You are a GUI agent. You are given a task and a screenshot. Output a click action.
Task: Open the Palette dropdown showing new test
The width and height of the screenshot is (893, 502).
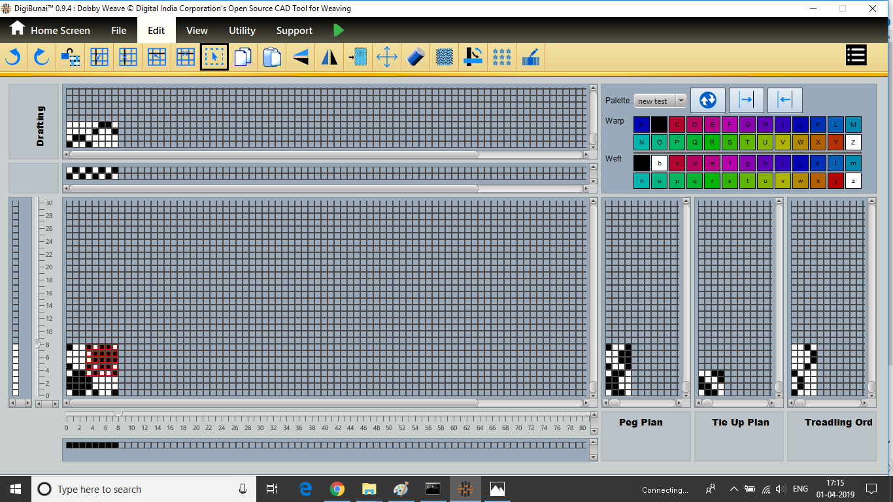660,101
